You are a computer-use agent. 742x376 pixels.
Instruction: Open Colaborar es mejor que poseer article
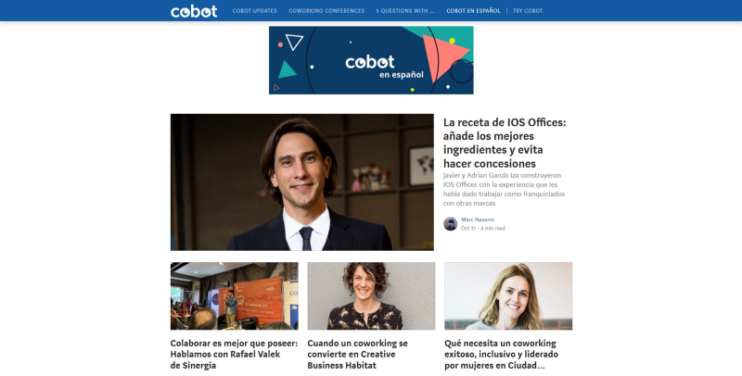click(234, 355)
